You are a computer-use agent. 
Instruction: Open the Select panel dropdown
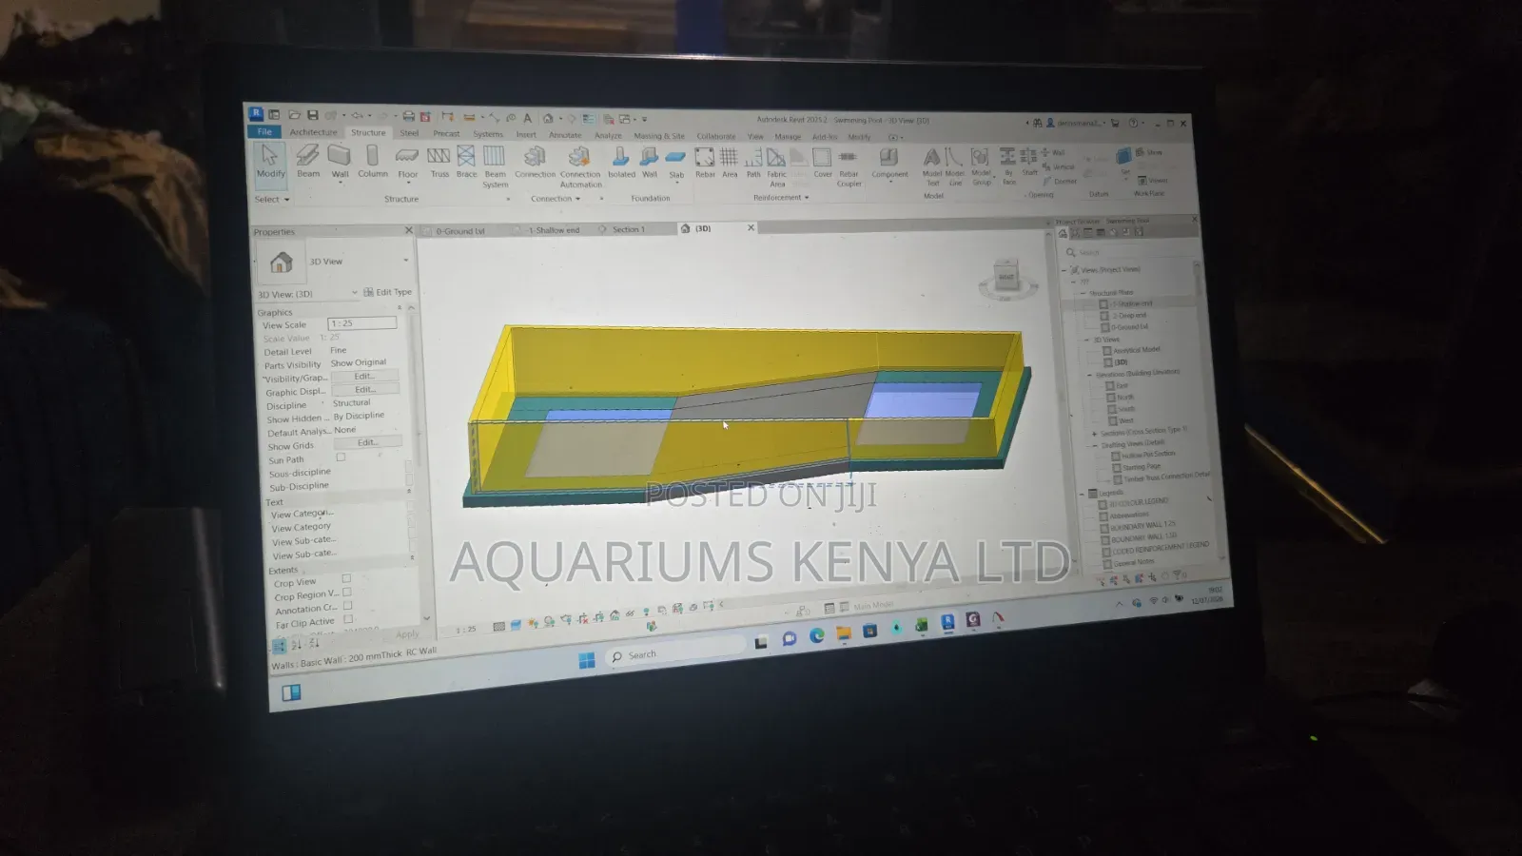(272, 199)
